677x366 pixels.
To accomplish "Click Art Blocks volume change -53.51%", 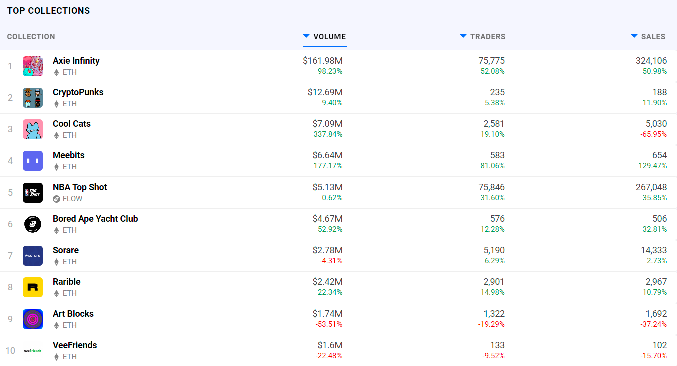I will click(329, 324).
